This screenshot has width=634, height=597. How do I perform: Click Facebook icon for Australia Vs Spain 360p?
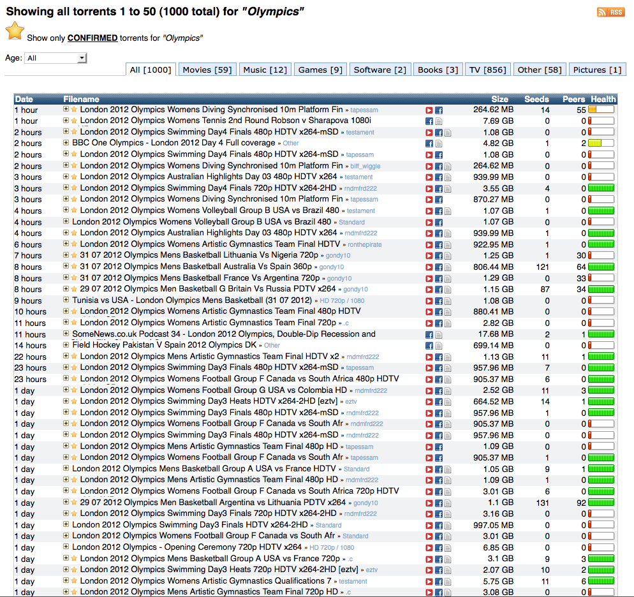click(x=439, y=267)
